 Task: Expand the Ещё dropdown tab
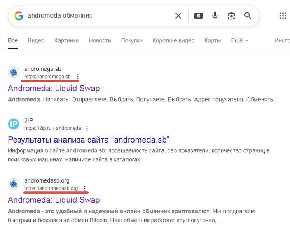pos(239,40)
